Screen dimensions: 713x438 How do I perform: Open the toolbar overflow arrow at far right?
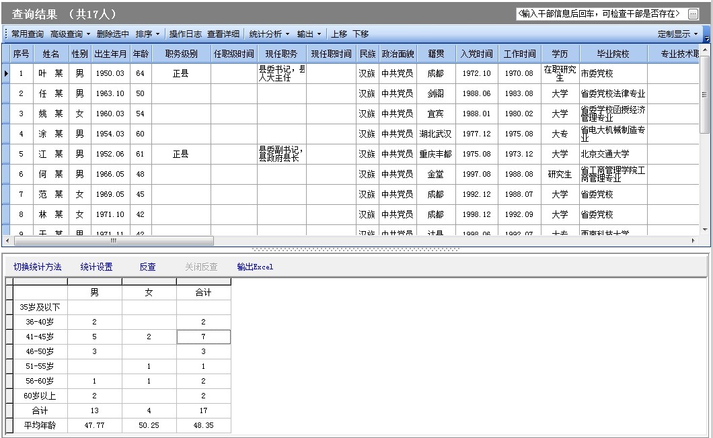tap(706, 38)
